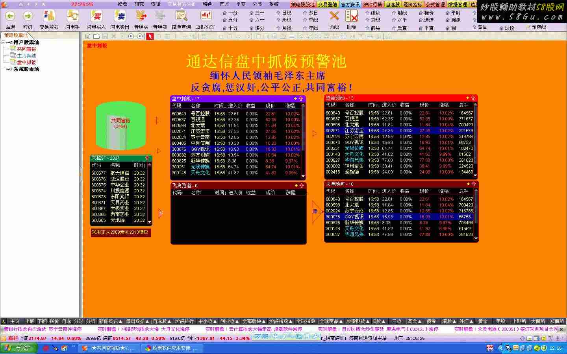Click the 共同富裕 green cylinder pool icon
The image size is (567, 354).
tap(120, 126)
